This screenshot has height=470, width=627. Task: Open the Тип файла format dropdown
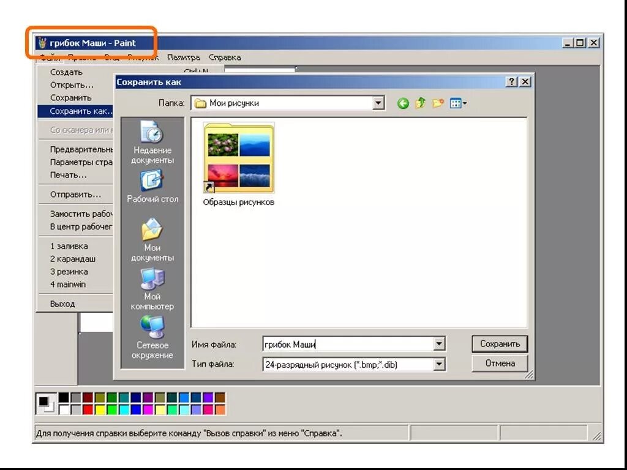438,364
